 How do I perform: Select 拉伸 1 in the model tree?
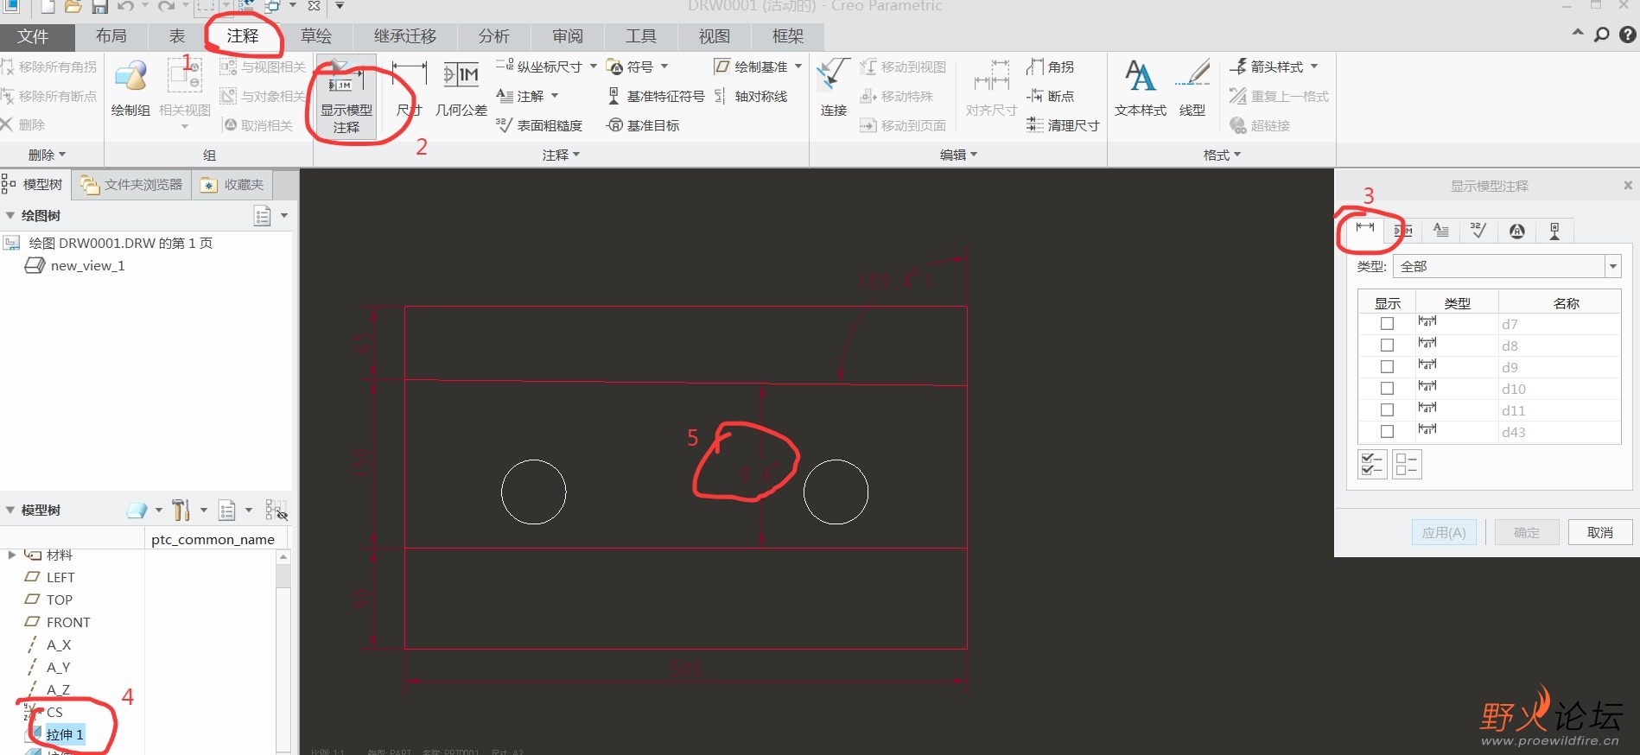(x=65, y=735)
